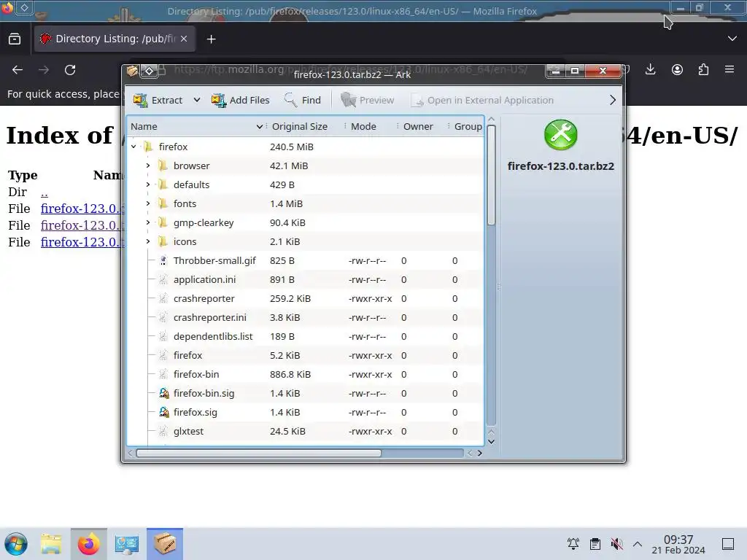747x560 pixels.
Task: Click the scroll down arrow of file list
Action: click(x=492, y=442)
